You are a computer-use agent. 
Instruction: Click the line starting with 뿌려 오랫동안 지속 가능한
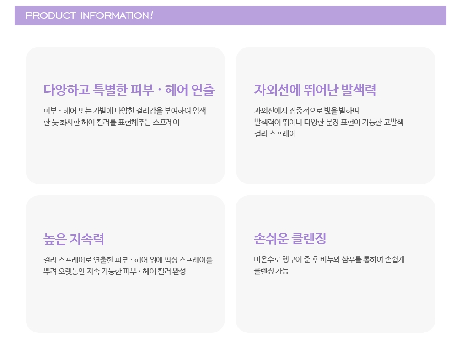114,271
